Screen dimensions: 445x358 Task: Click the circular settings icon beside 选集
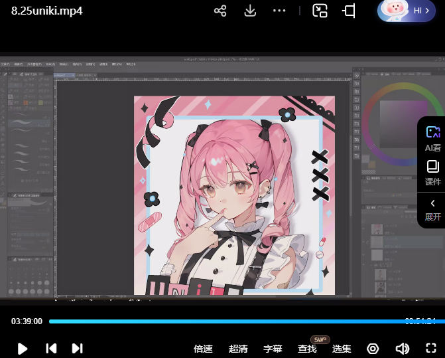[373, 349]
